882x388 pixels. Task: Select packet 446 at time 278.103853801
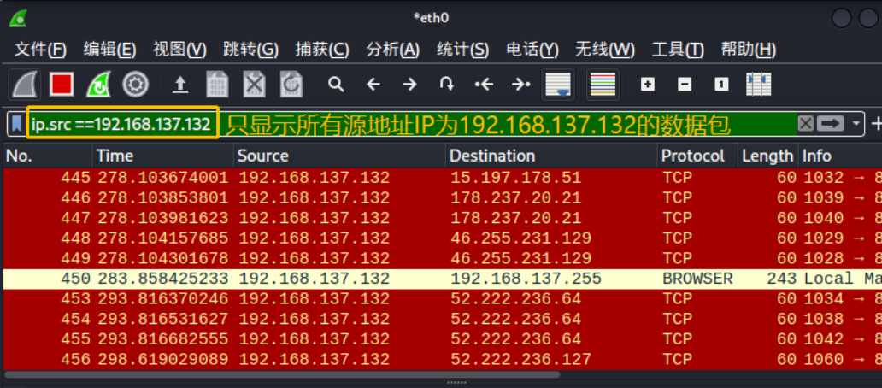click(443, 198)
